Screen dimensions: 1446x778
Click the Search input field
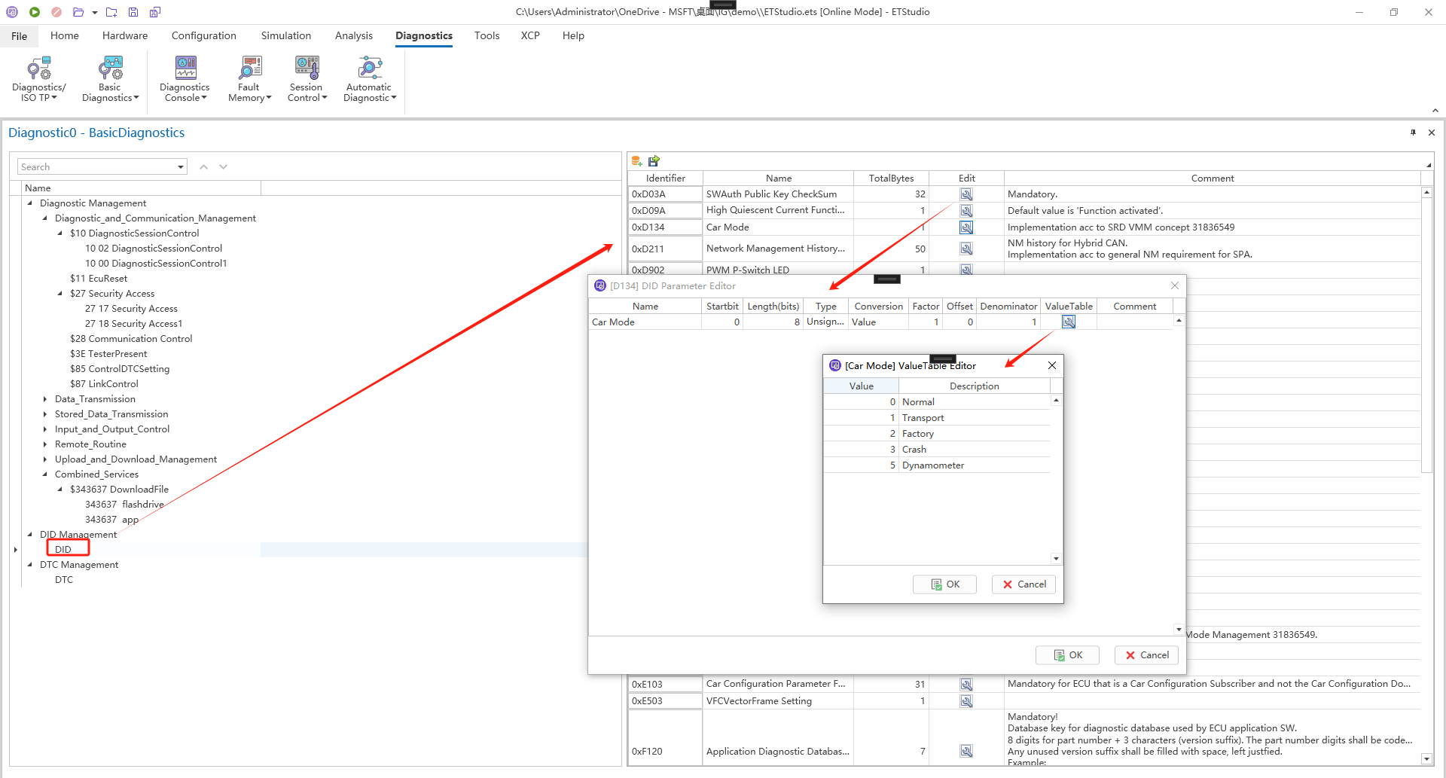point(96,167)
